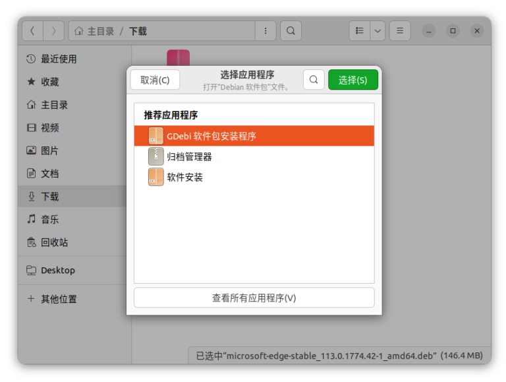
Task: Open the three-dot path options menu
Action: (266, 31)
